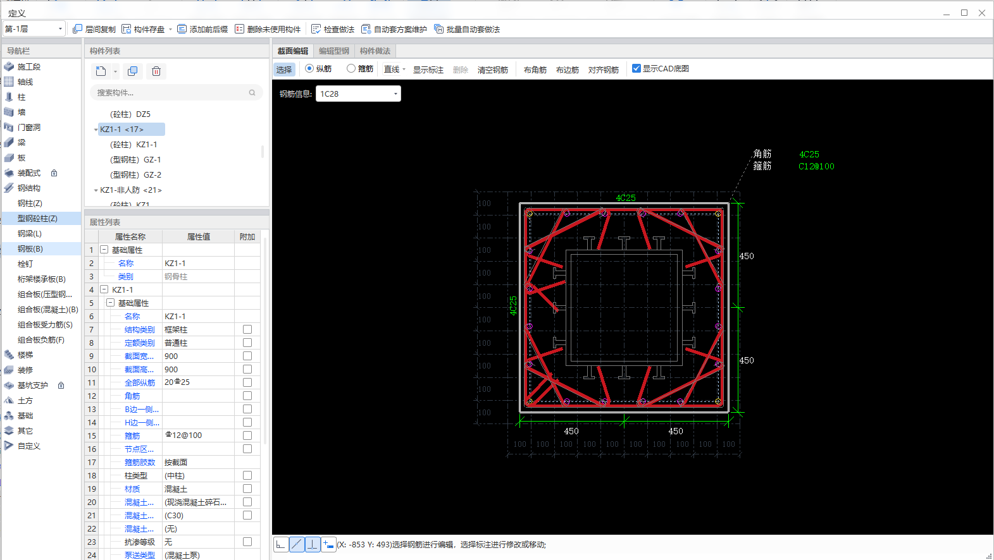Click the 层间复制 toolbar icon
Image resolution: width=994 pixels, height=560 pixels.
click(x=77, y=29)
